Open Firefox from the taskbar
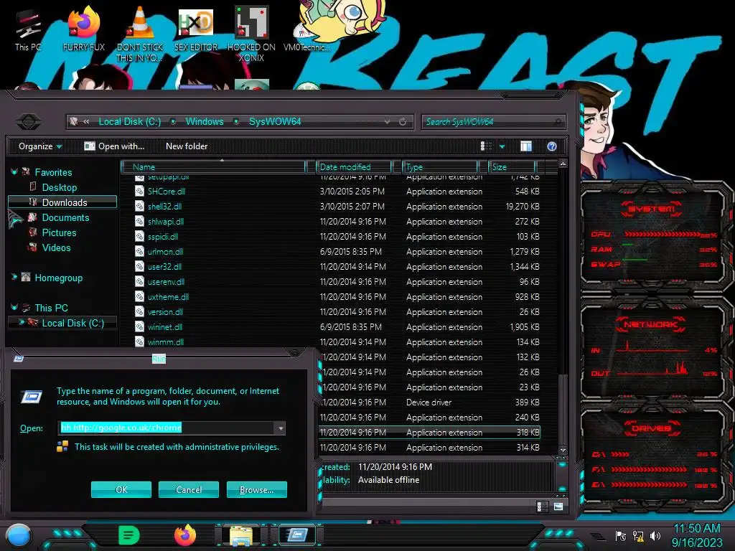Screen dimensions: 735x551 click(185, 535)
